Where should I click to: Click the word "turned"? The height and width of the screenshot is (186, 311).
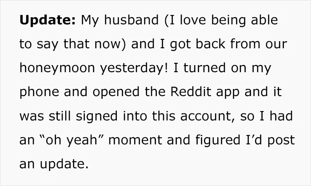pyautogui.click(x=204, y=68)
